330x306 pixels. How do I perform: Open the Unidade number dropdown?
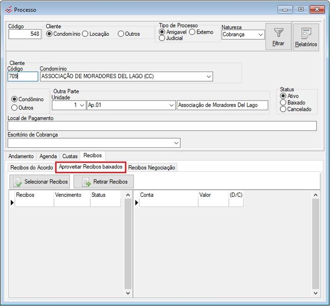point(81,105)
